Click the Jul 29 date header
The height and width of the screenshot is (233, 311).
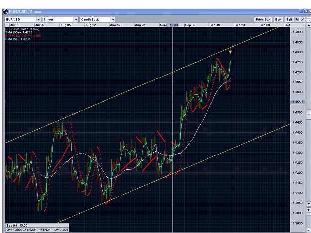pos(40,25)
